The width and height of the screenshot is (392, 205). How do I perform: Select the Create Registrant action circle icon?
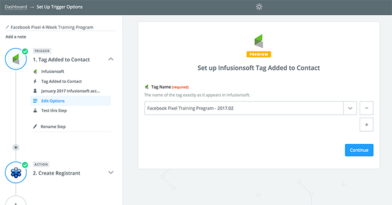16,173
